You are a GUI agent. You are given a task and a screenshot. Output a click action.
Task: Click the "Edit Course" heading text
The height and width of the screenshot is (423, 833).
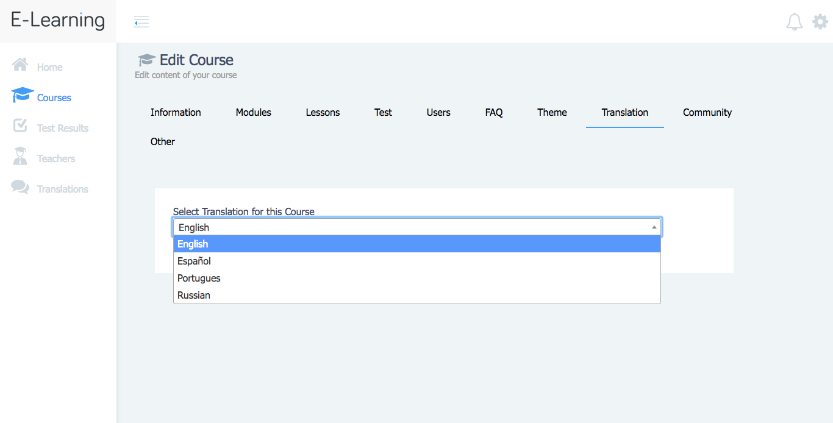click(x=196, y=60)
